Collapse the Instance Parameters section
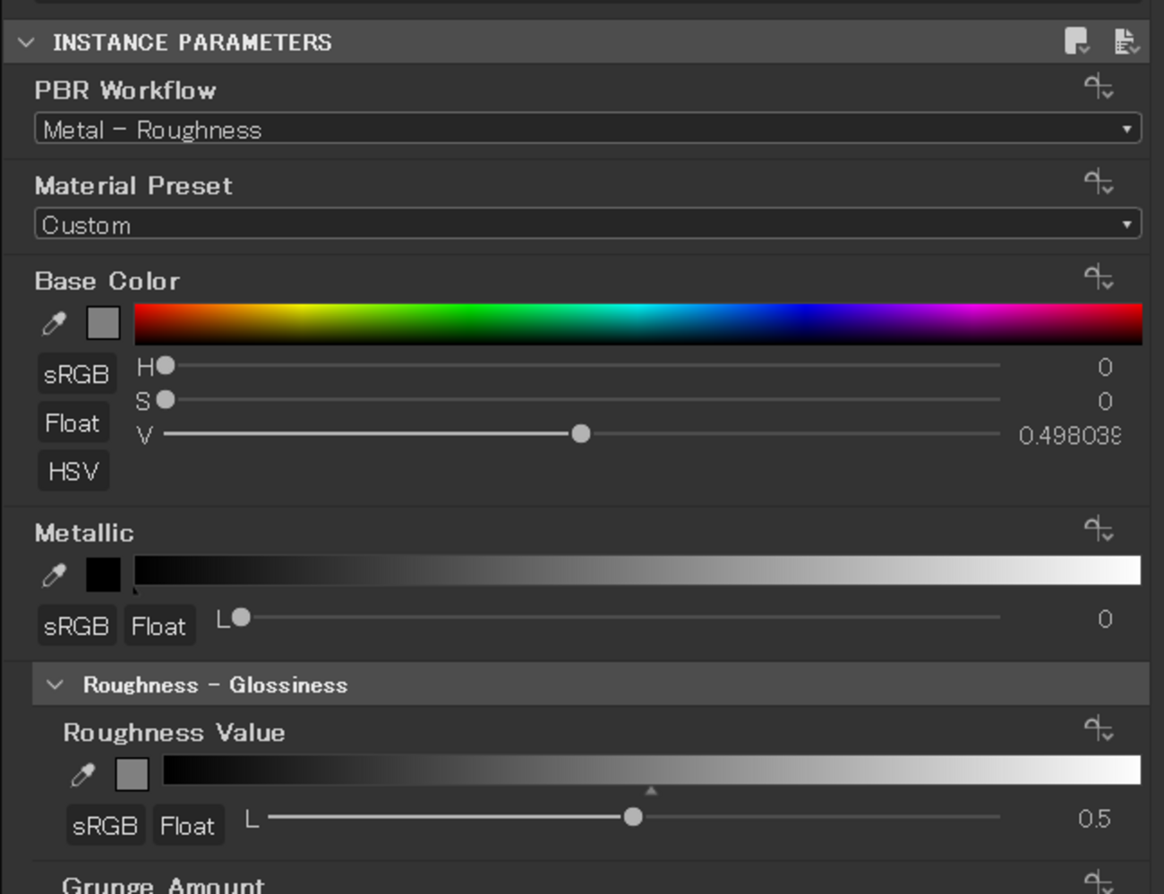Screen dimensions: 1164x894 point(26,42)
